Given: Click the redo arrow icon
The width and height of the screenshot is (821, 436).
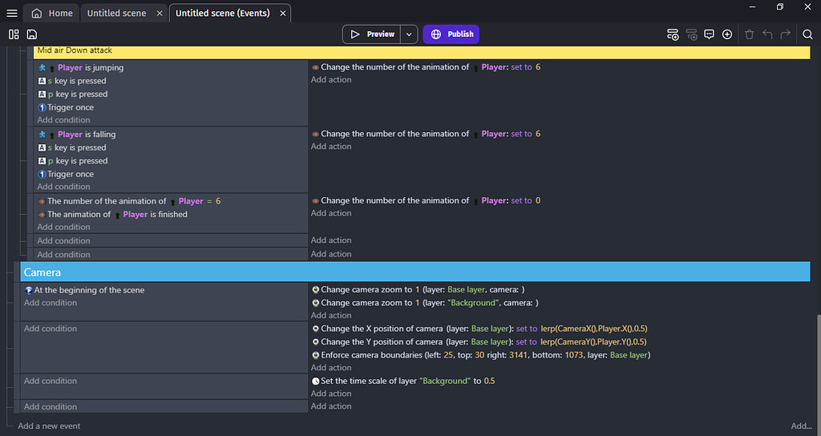Looking at the screenshot, I should click(x=786, y=34).
